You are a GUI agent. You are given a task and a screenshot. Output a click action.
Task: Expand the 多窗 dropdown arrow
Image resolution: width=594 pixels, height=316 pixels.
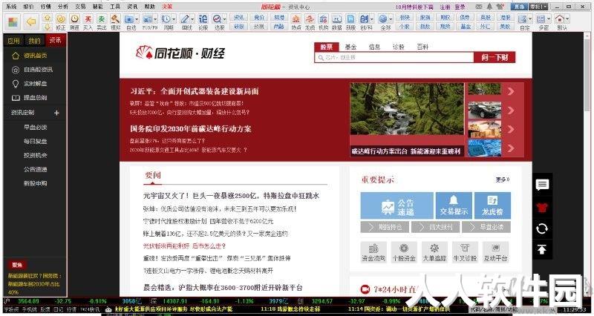(x=548, y=19)
